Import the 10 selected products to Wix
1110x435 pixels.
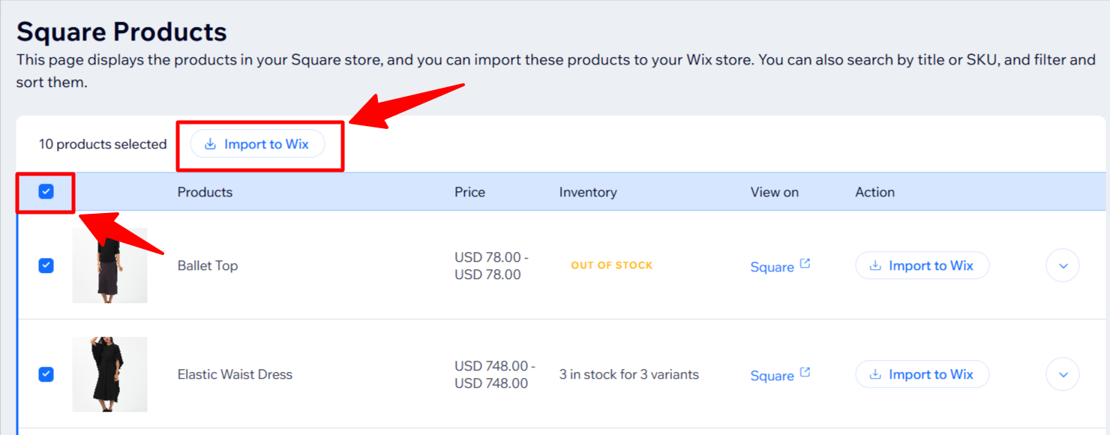point(257,144)
